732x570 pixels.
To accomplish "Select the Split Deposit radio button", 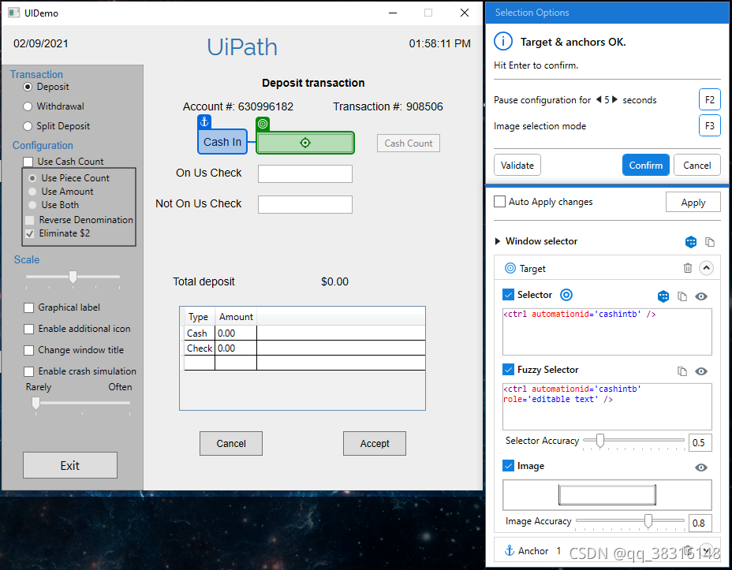I will pos(28,126).
